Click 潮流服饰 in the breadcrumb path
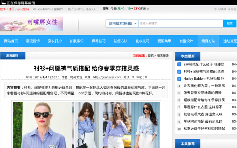Screen dimensions: 237x148 [163, 56]
